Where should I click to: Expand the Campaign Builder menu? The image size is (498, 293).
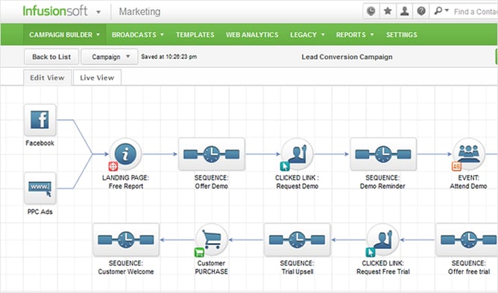click(x=64, y=34)
